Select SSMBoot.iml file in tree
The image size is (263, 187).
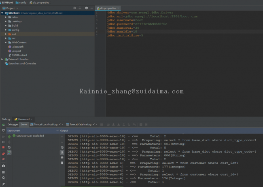[19, 55]
